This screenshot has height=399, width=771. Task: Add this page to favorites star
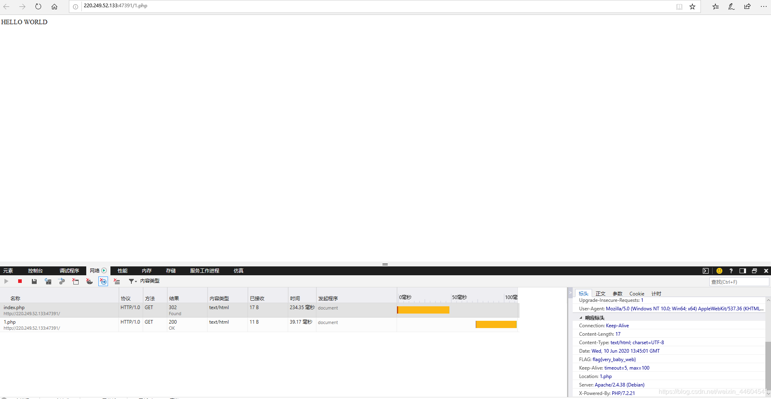click(x=692, y=6)
